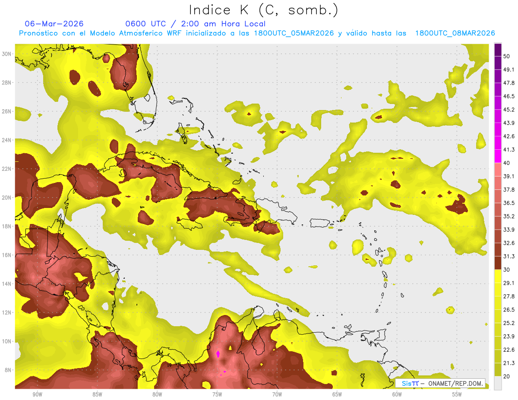Click the 14N latitude axis label

(x=7, y=284)
